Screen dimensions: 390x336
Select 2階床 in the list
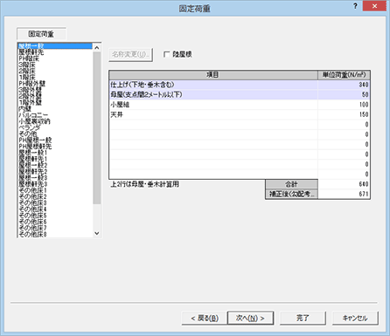pos(55,71)
